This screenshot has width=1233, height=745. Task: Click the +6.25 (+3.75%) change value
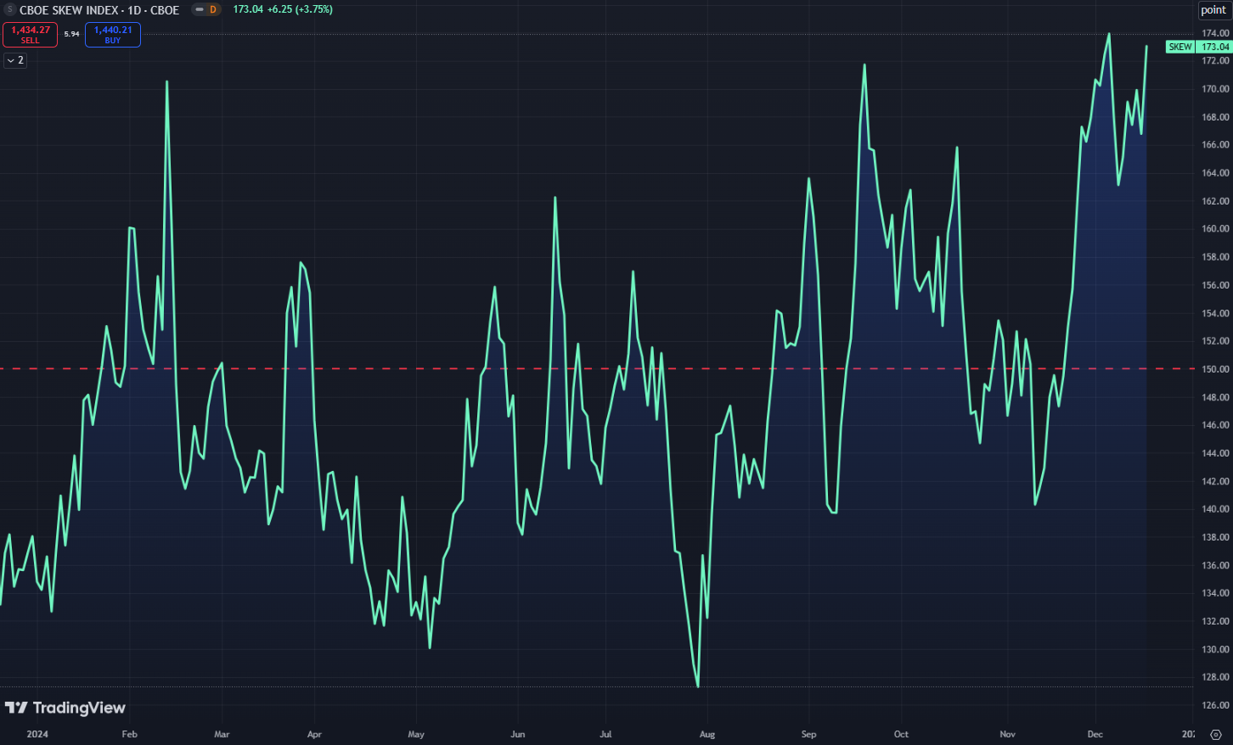tap(300, 10)
